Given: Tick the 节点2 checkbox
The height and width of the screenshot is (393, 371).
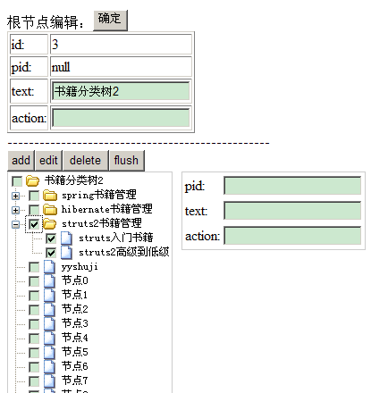Looking at the screenshot, I should coord(34,310).
